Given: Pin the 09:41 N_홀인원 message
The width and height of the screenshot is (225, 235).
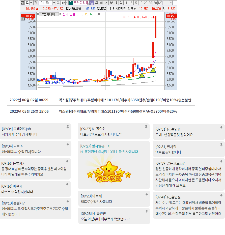Looking at the screenshot, I should pos(221,195).
